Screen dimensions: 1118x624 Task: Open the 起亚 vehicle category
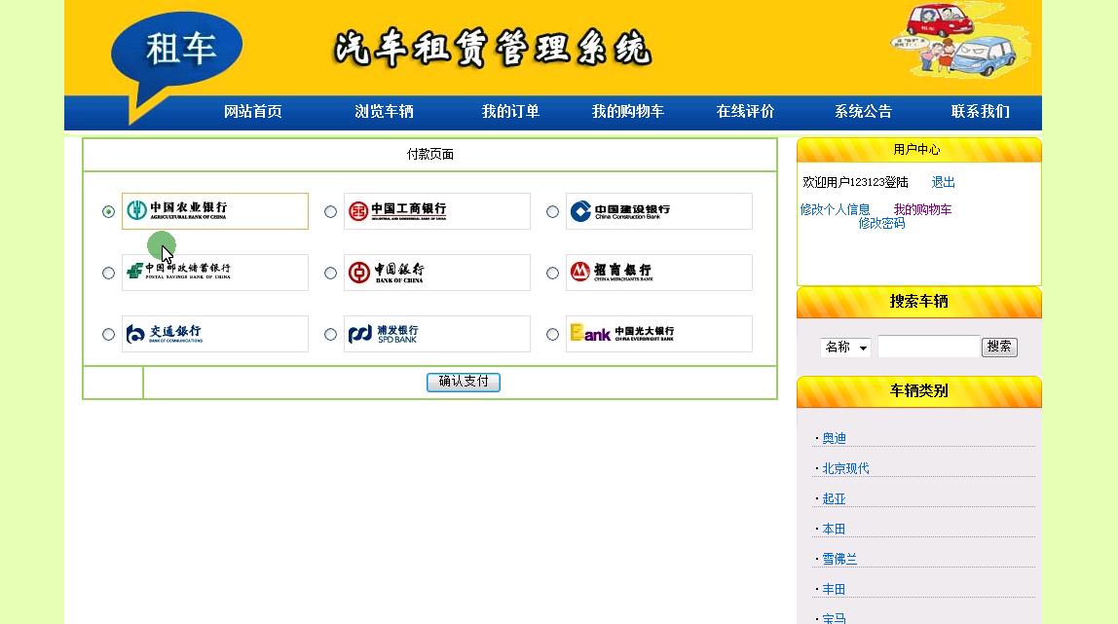click(835, 498)
